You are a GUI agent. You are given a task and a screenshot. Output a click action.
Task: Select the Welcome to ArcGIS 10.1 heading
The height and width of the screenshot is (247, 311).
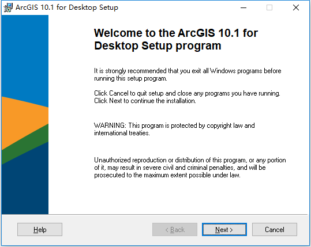point(176,39)
